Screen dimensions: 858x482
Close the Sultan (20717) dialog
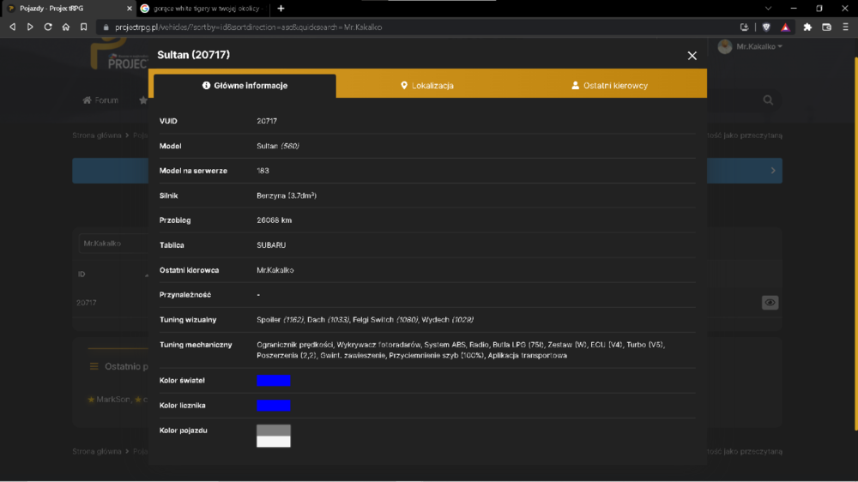[x=692, y=56]
